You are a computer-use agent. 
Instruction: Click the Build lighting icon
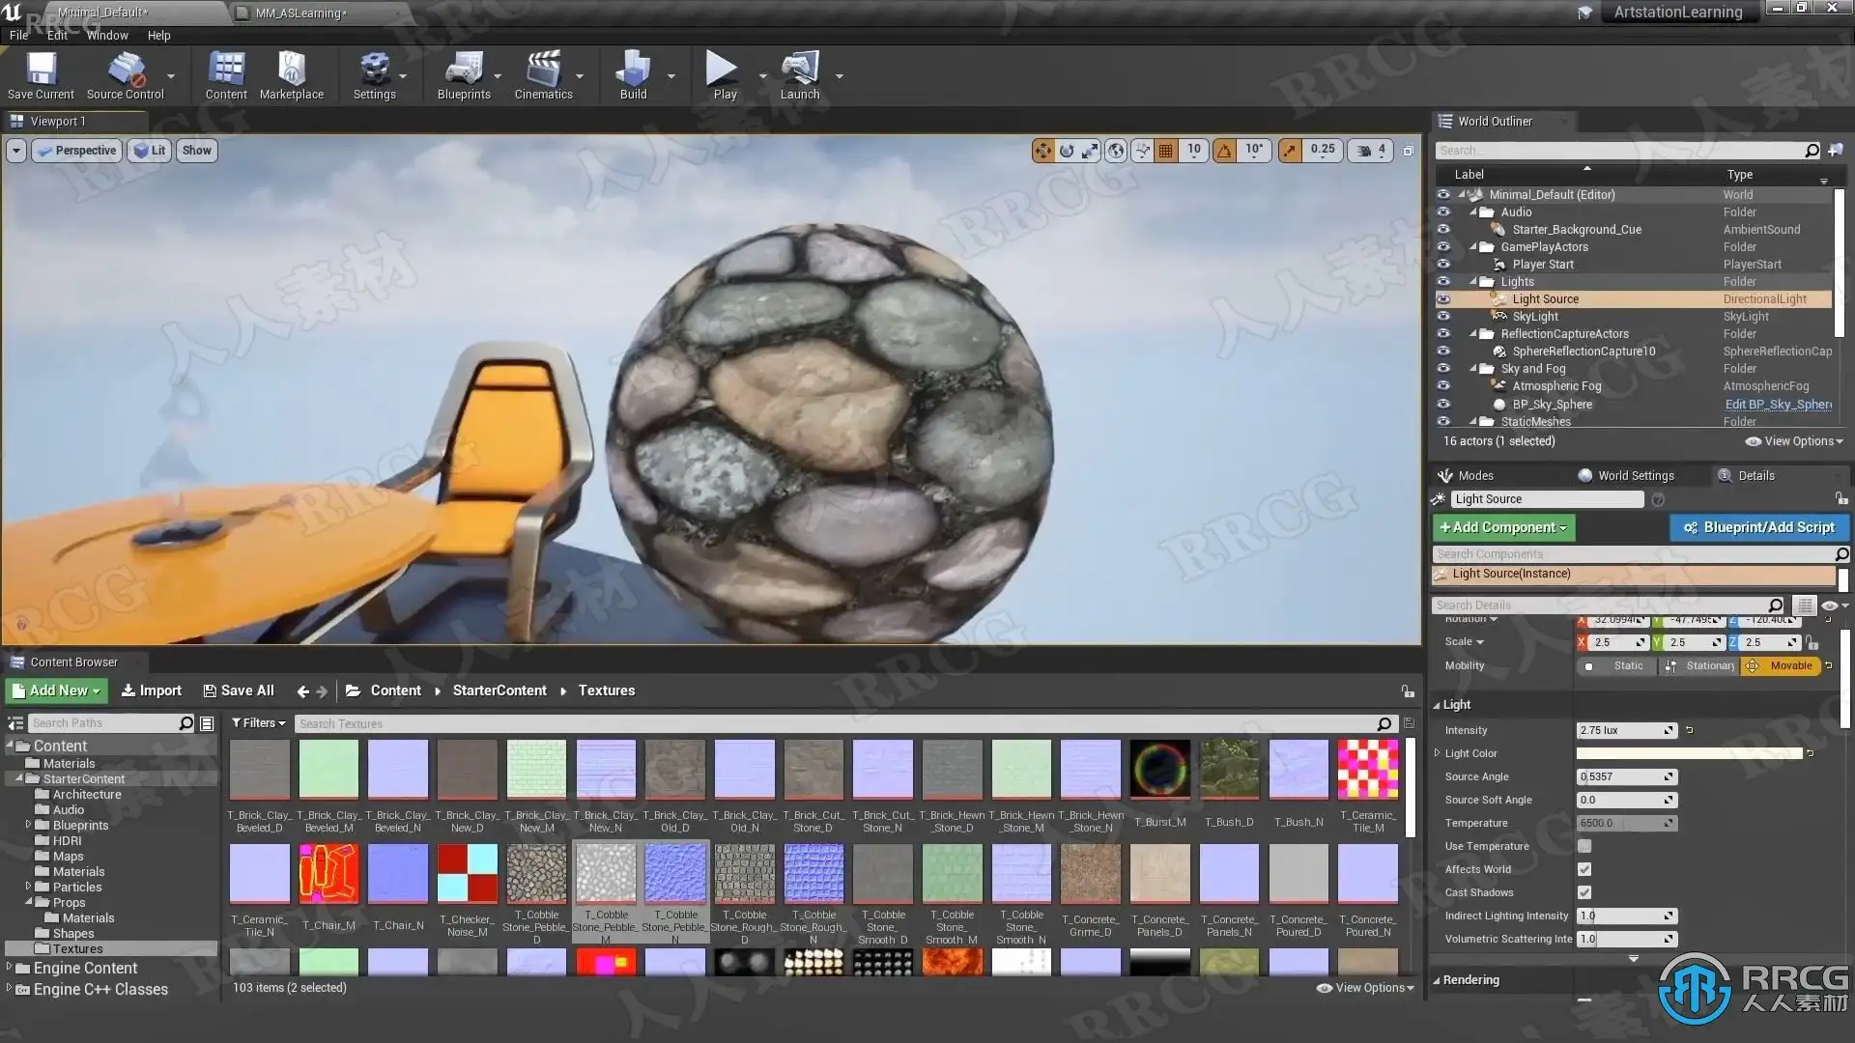[633, 75]
